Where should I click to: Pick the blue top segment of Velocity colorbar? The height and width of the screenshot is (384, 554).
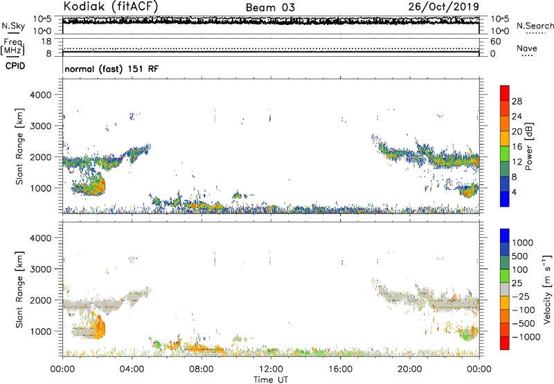(505, 236)
